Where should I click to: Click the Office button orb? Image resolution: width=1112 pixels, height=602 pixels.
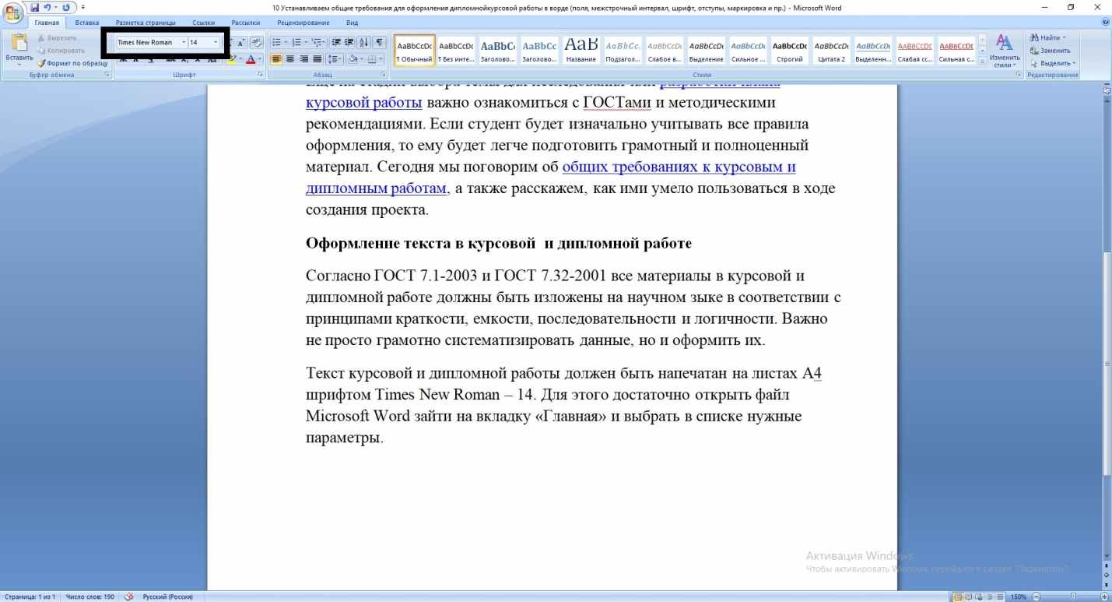pyautogui.click(x=12, y=13)
